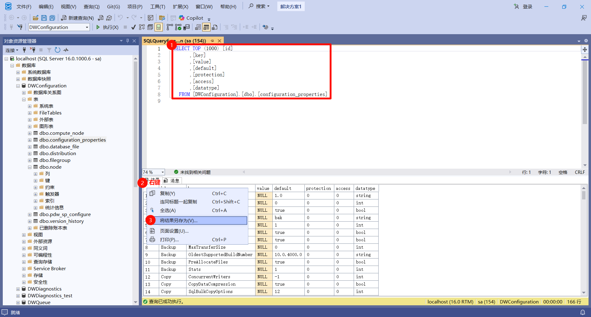Switch output to results to file
This screenshot has width=591, height=317.
coord(215,27)
